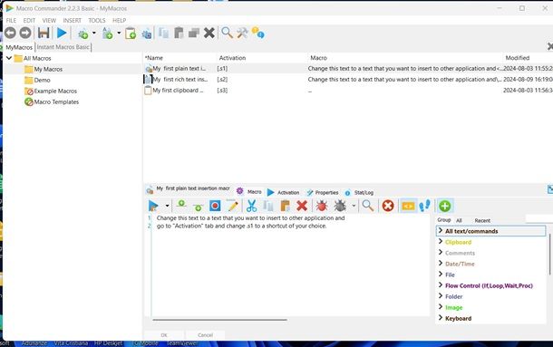Expand the Date/Time command group

(441, 264)
